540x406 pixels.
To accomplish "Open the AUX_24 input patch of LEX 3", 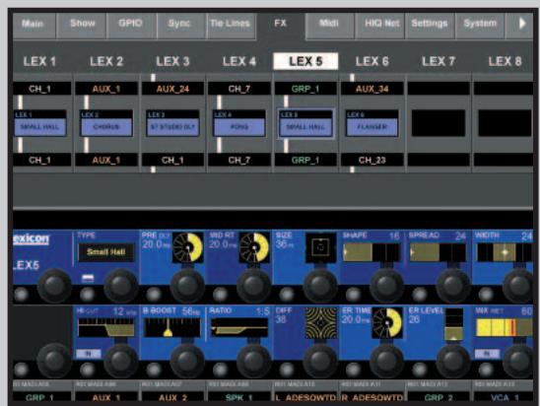I will (x=172, y=89).
